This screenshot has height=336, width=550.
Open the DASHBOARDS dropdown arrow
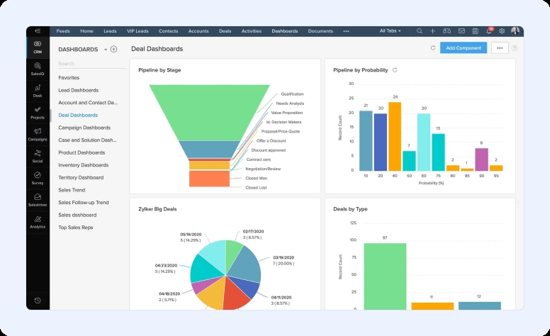click(x=106, y=50)
